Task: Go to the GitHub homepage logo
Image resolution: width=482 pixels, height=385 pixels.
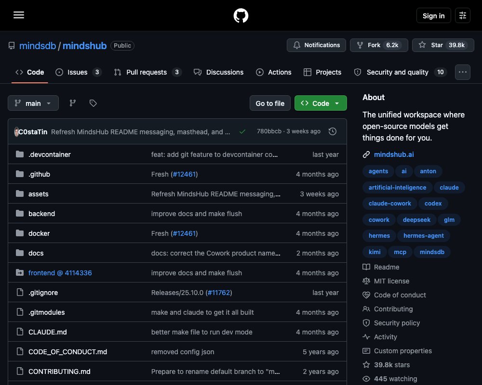Action: click(241, 15)
